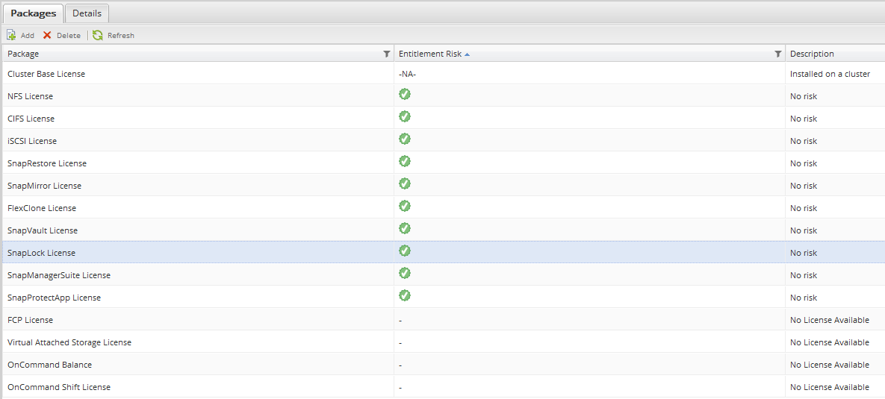The width and height of the screenshot is (885, 399).
Task: Switch to the Details tab
Action: [x=87, y=13]
